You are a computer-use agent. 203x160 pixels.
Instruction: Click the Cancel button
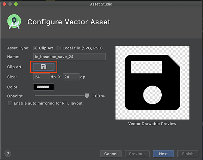[x=111, y=154]
